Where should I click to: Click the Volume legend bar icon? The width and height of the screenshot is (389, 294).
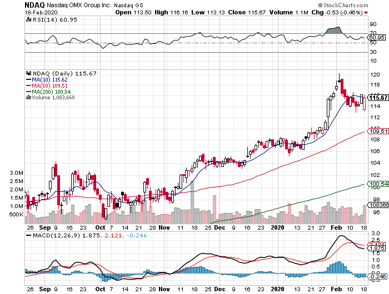29,98
